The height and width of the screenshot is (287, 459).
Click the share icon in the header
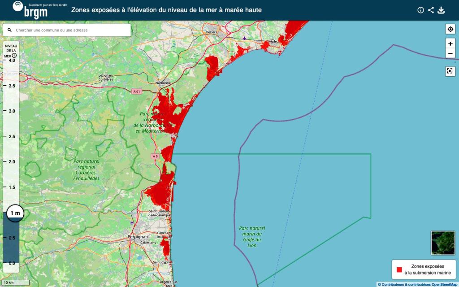(x=431, y=10)
